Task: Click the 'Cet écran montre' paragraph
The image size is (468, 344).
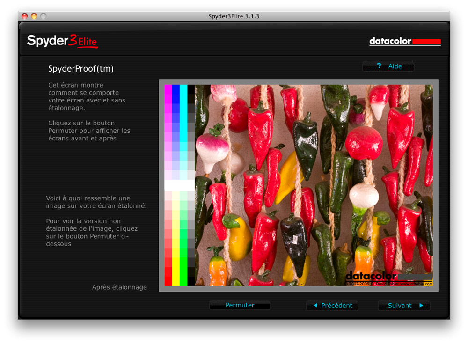Action: click(87, 96)
